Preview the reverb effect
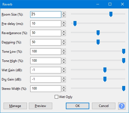The image size is (129, 113). coord(41,106)
